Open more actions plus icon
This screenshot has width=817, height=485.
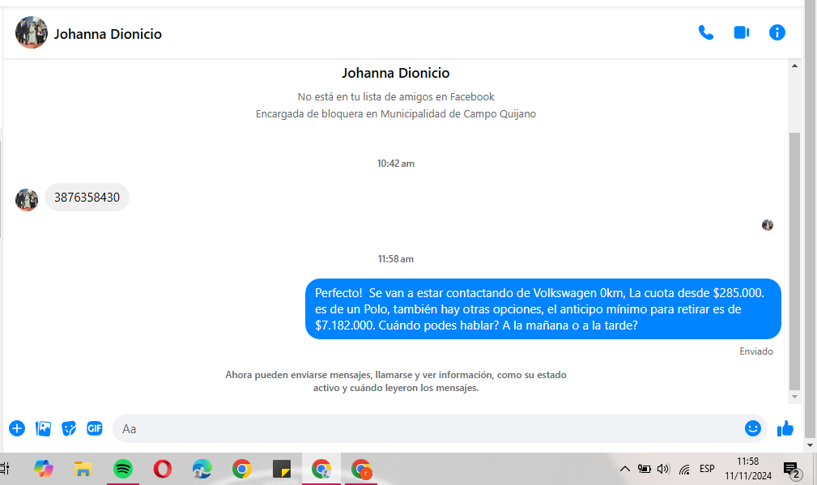pyautogui.click(x=17, y=428)
